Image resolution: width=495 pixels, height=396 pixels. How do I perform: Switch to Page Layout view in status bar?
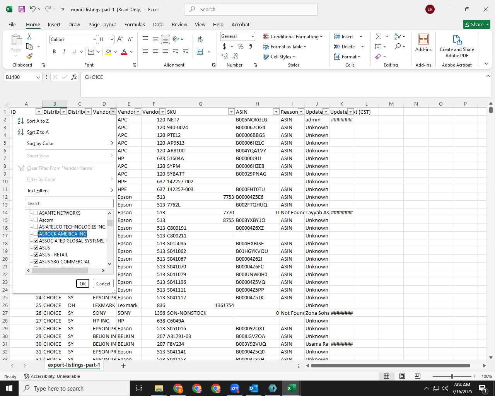[402, 376]
